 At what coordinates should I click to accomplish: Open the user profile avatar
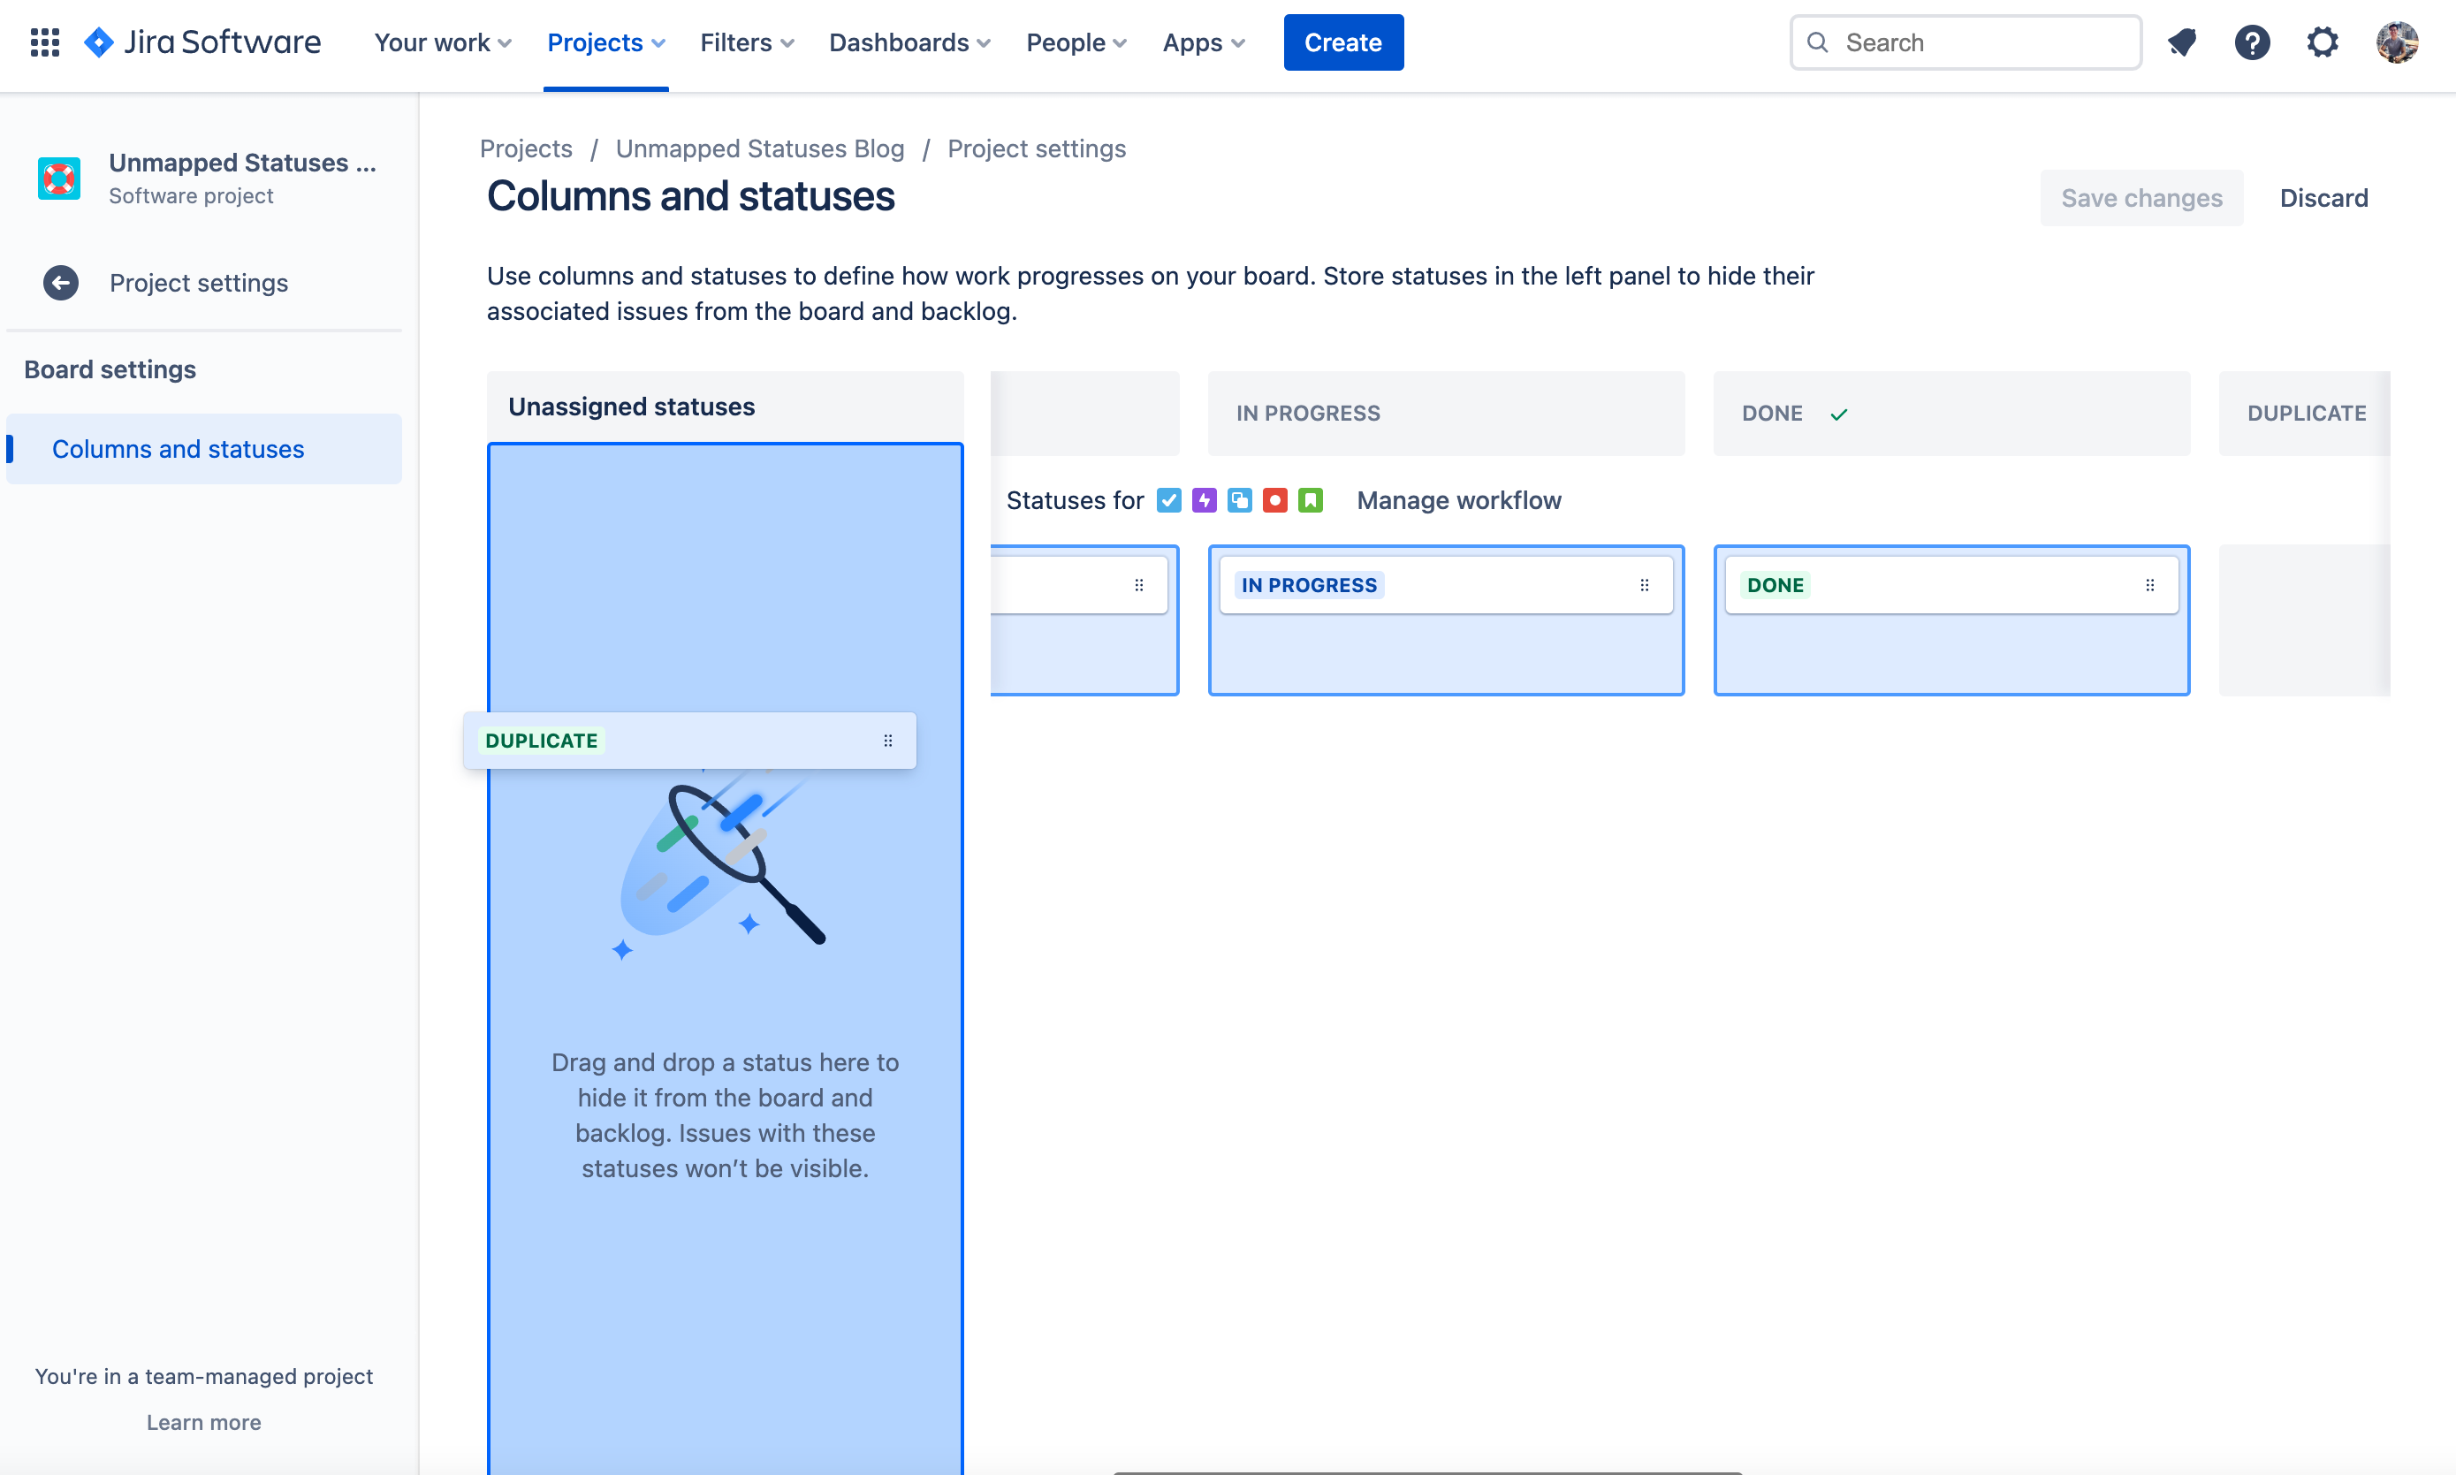[x=2397, y=42]
